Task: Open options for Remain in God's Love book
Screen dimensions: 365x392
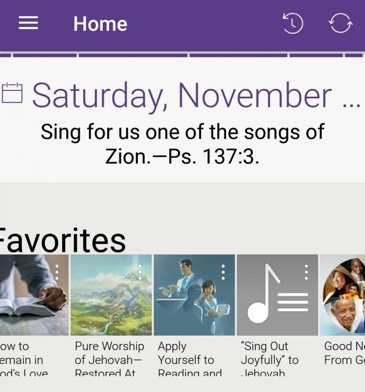Action: pyautogui.click(x=57, y=272)
